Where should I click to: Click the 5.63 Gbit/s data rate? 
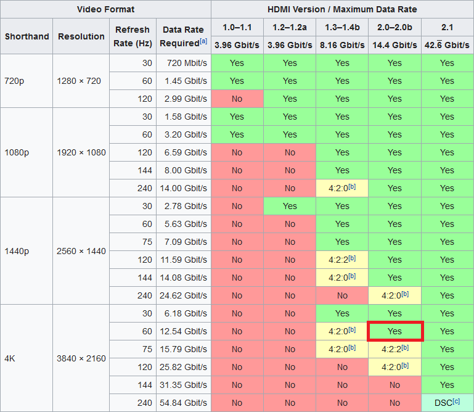point(184,224)
